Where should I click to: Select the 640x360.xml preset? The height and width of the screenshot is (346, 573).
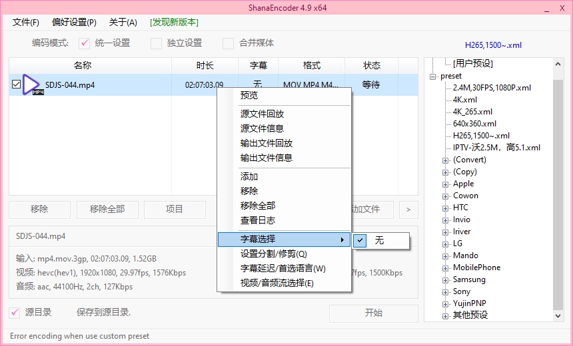[474, 124]
